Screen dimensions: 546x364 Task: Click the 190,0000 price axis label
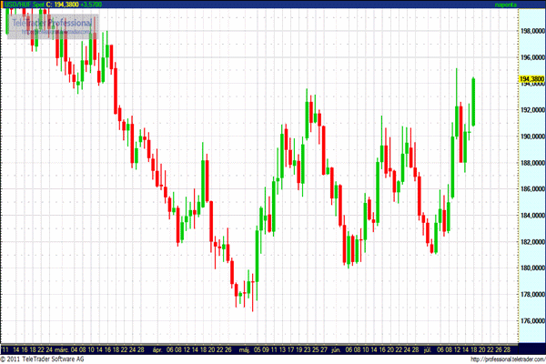532,136
